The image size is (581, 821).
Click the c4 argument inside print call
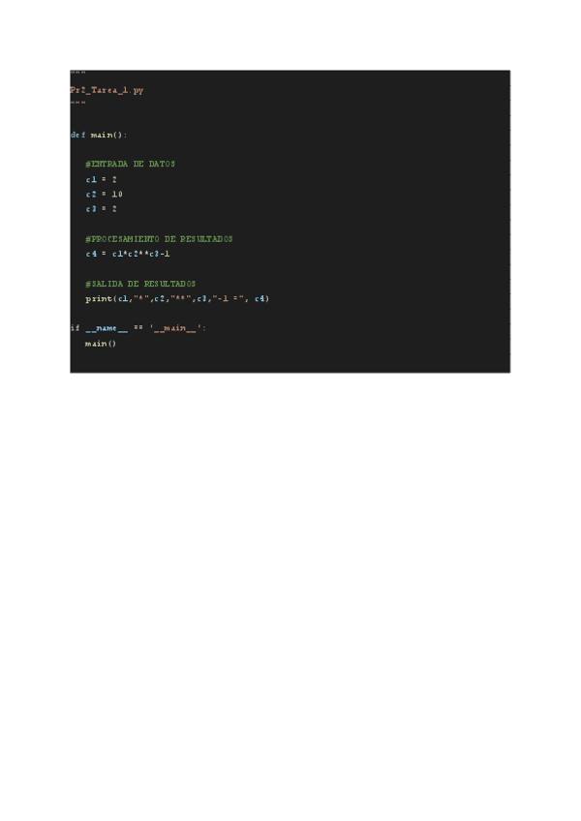pos(260,298)
